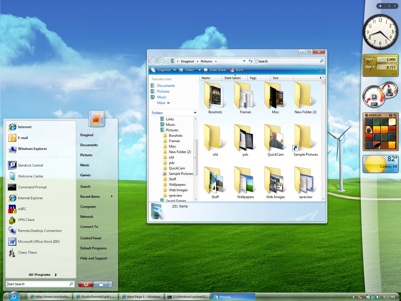
Task: Launch Windows Explorer from Start menu
Action: point(28,149)
